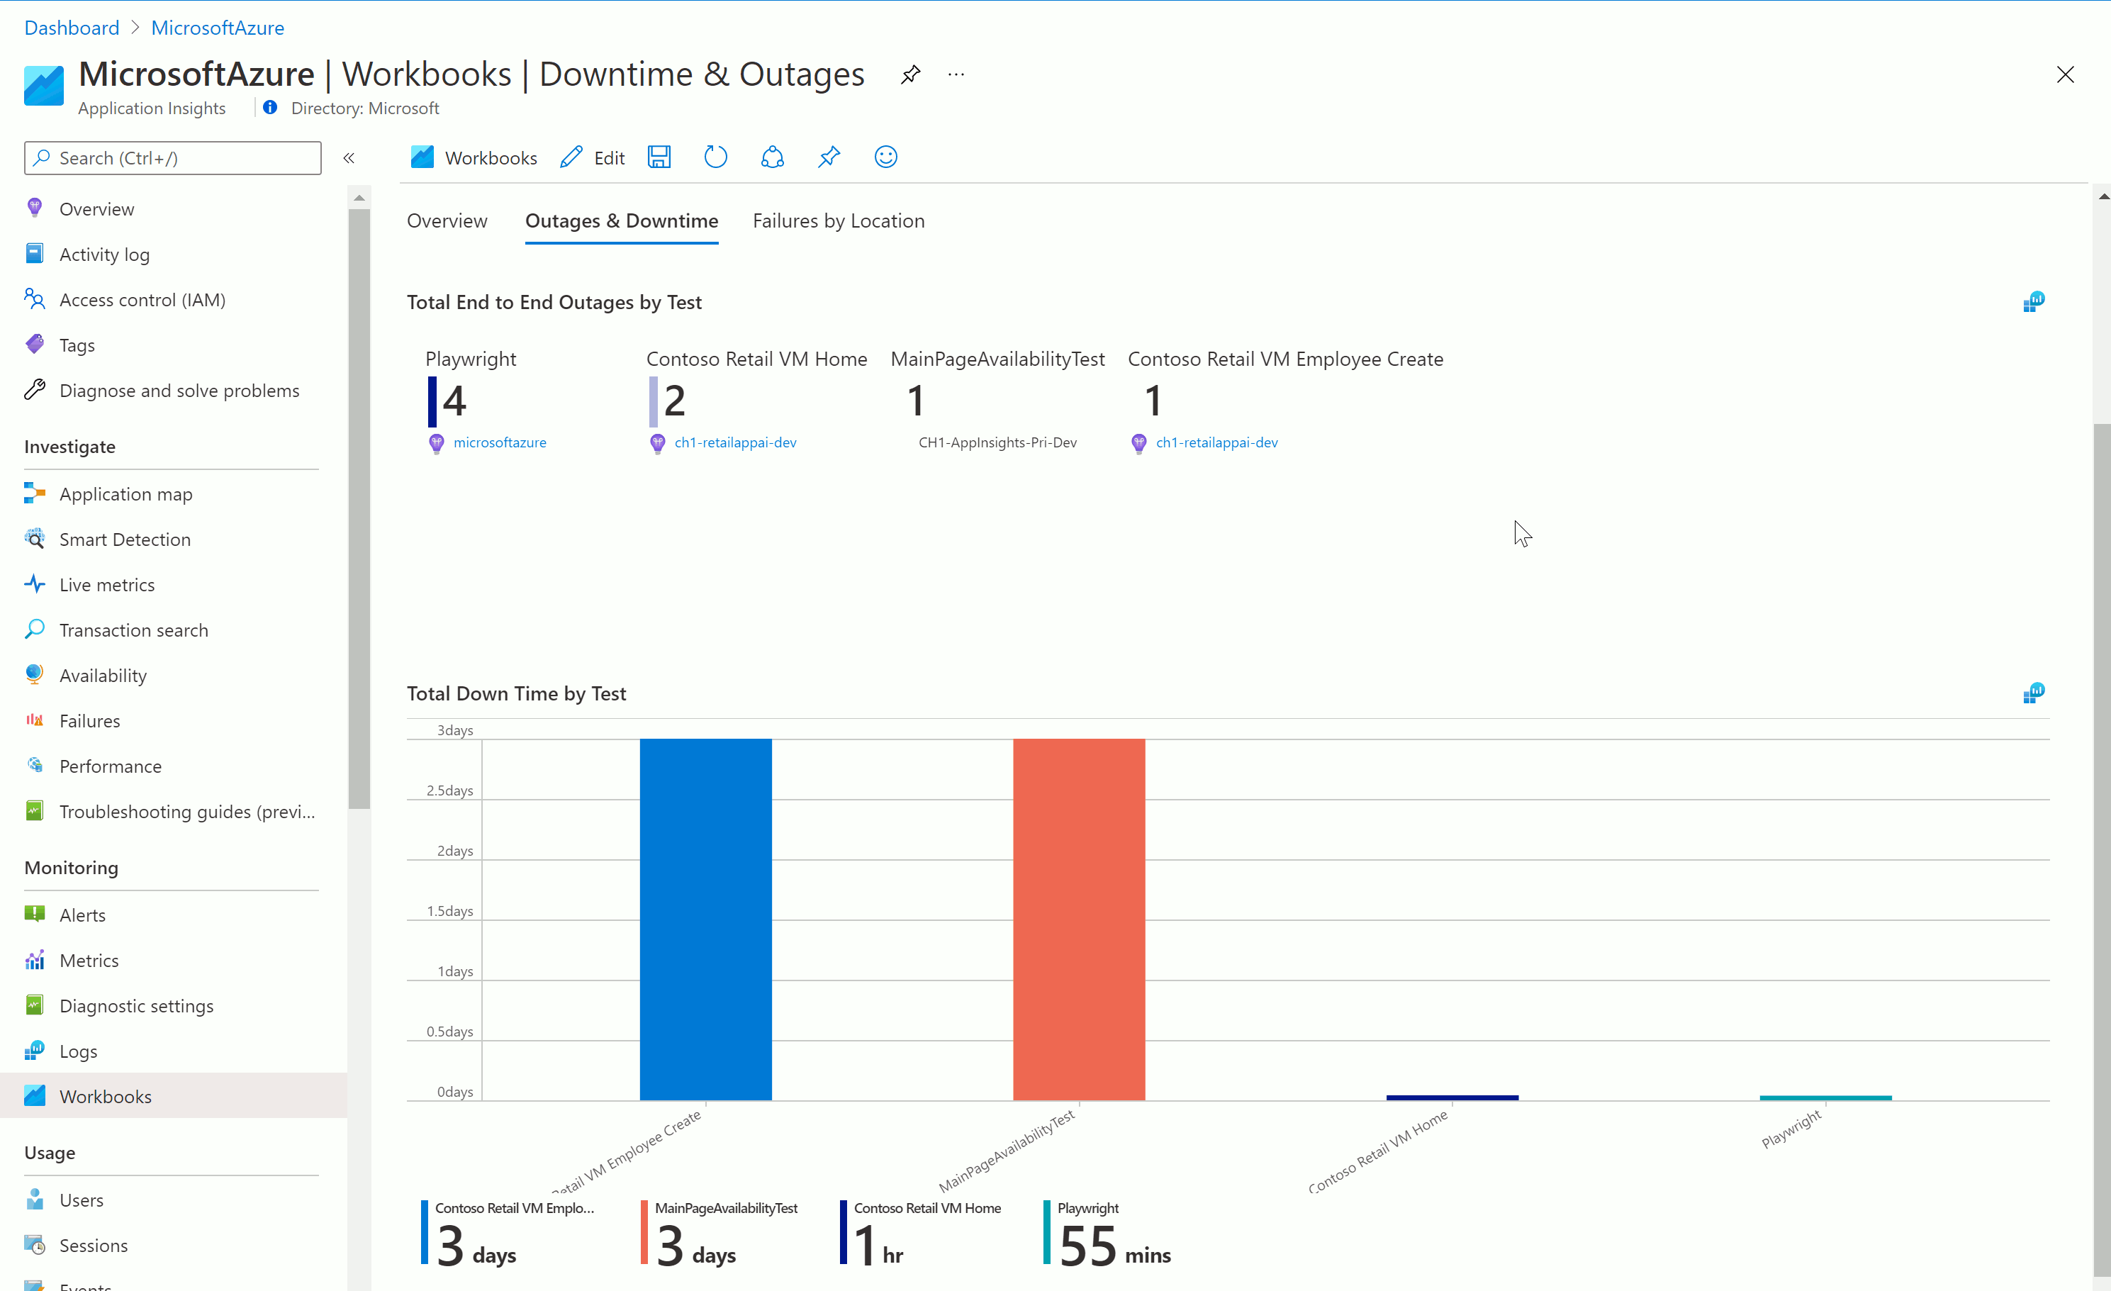The width and height of the screenshot is (2111, 1291).
Task: Open Sessions under Usage
Action: tap(173, 1246)
